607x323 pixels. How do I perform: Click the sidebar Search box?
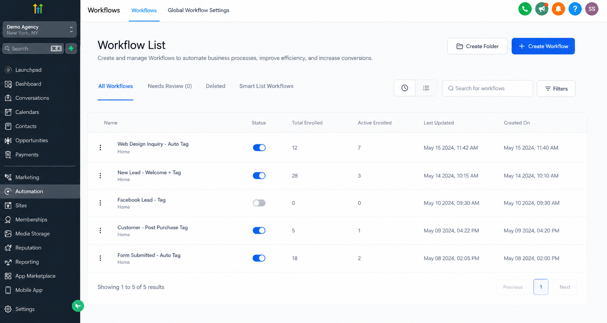pos(33,48)
